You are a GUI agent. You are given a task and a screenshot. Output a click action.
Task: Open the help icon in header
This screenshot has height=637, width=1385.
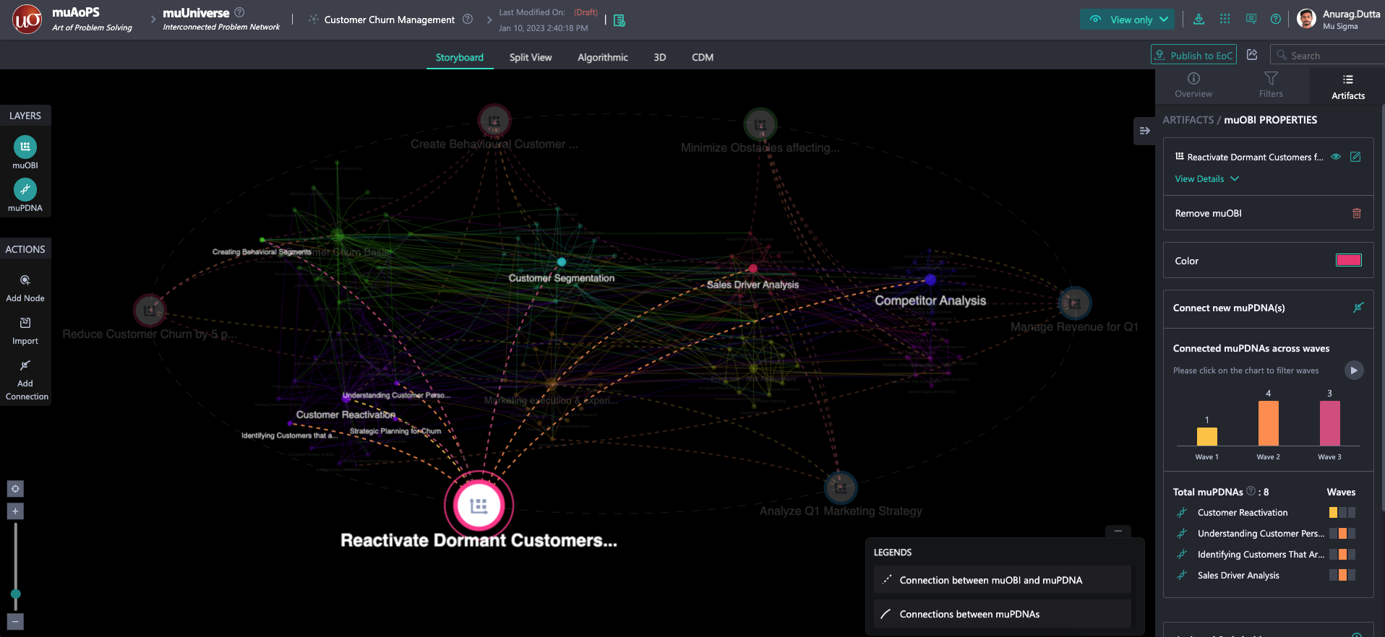(1276, 19)
